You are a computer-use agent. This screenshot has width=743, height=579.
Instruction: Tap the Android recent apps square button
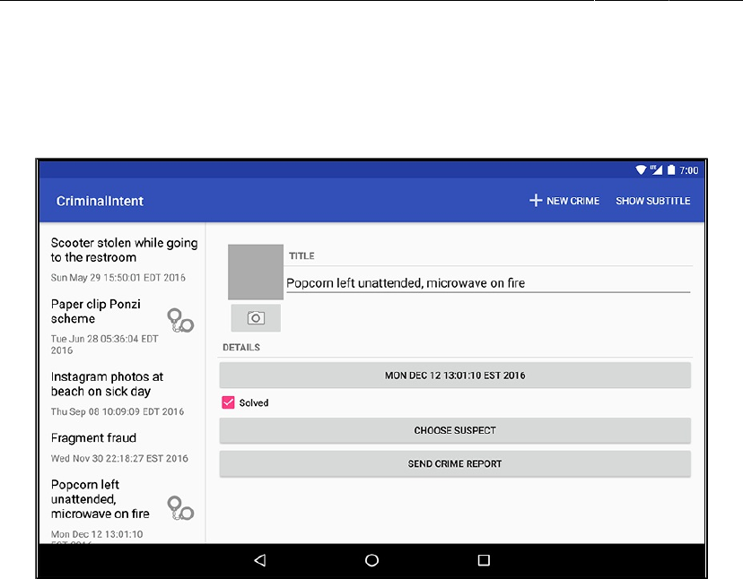click(x=484, y=560)
